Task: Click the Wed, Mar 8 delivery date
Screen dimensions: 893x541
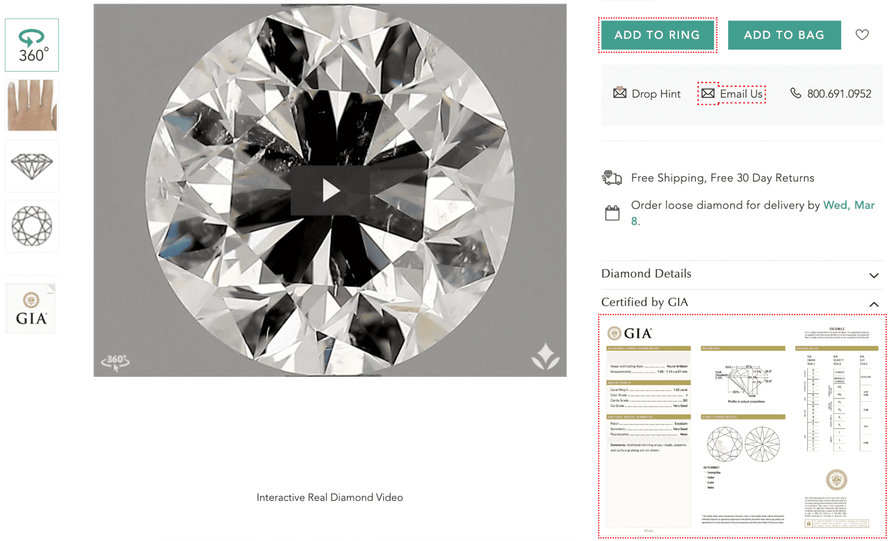Action: (848, 205)
